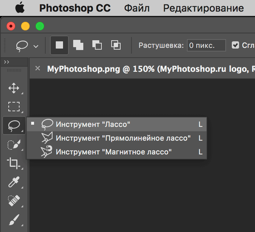Click the red close window button
255x232 pixels.
pos(11,26)
